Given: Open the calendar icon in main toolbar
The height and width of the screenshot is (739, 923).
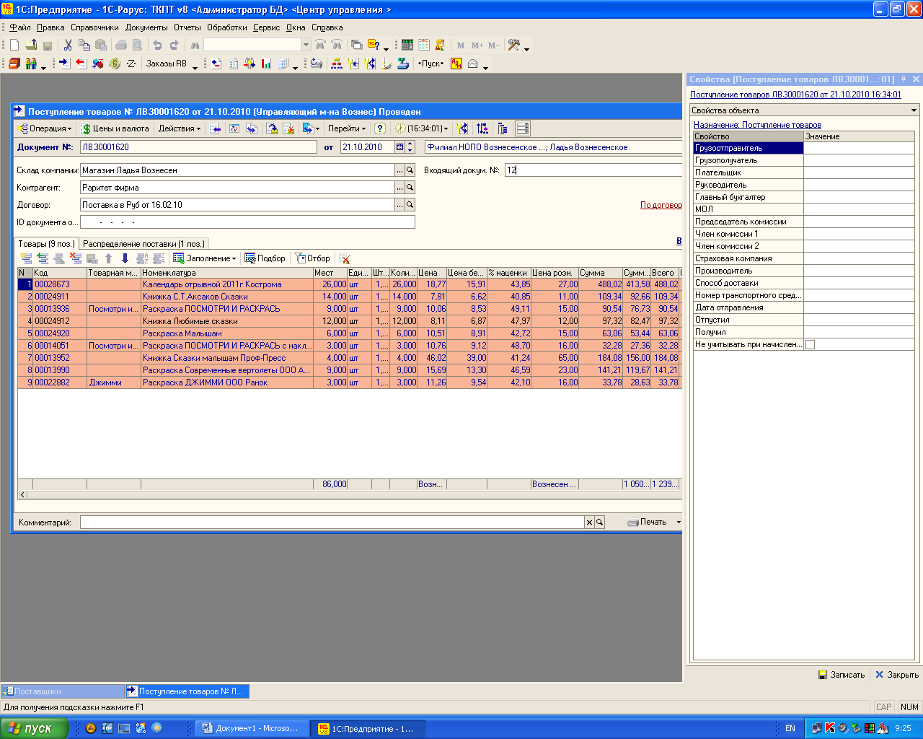Looking at the screenshot, I should coord(424,45).
